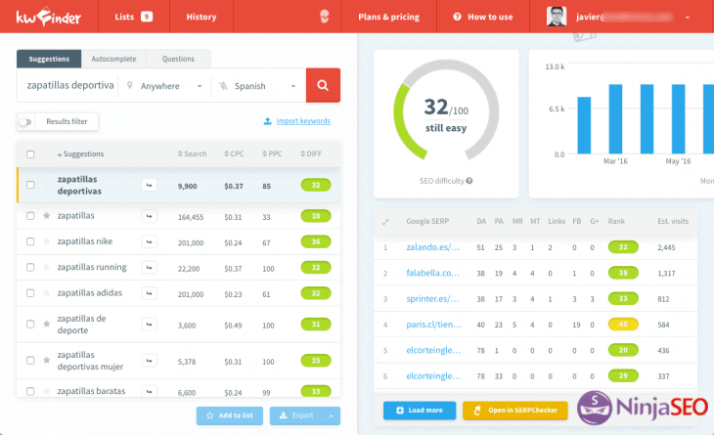
Task: Check the zapatillas deportivas mujer checkbox
Action: pos(30,361)
